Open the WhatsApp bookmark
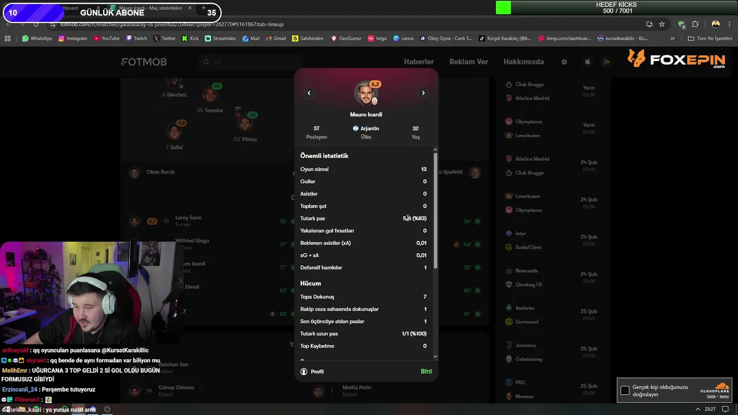738x415 pixels. (x=37, y=39)
